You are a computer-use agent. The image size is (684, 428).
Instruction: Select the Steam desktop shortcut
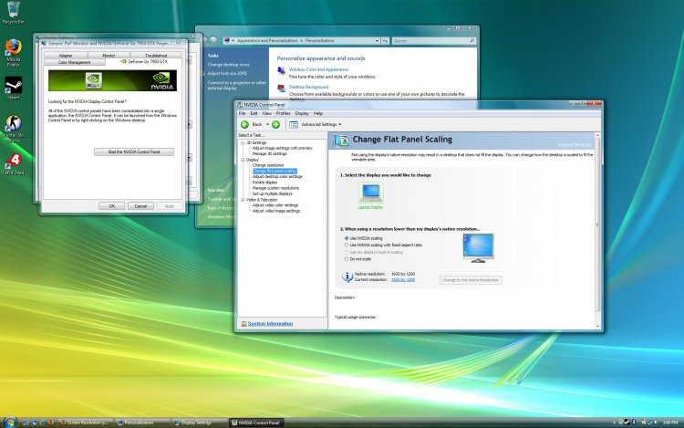point(13,89)
